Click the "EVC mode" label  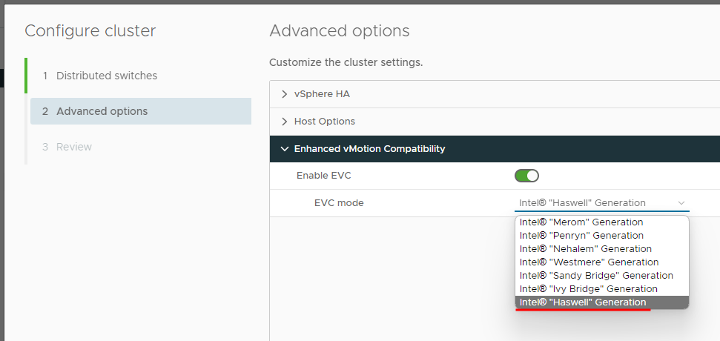pos(339,203)
